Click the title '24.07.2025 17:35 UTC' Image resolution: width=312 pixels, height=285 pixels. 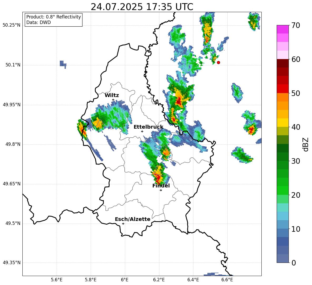pos(142,7)
